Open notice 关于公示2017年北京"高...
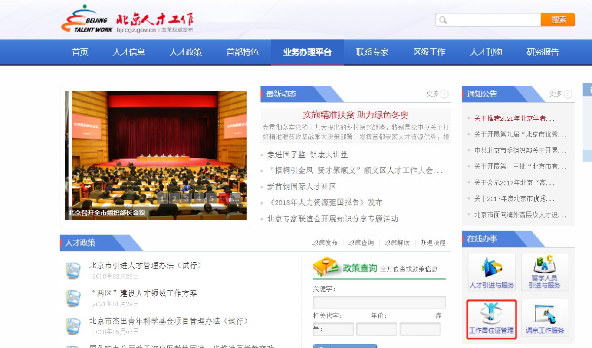 pos(515,182)
